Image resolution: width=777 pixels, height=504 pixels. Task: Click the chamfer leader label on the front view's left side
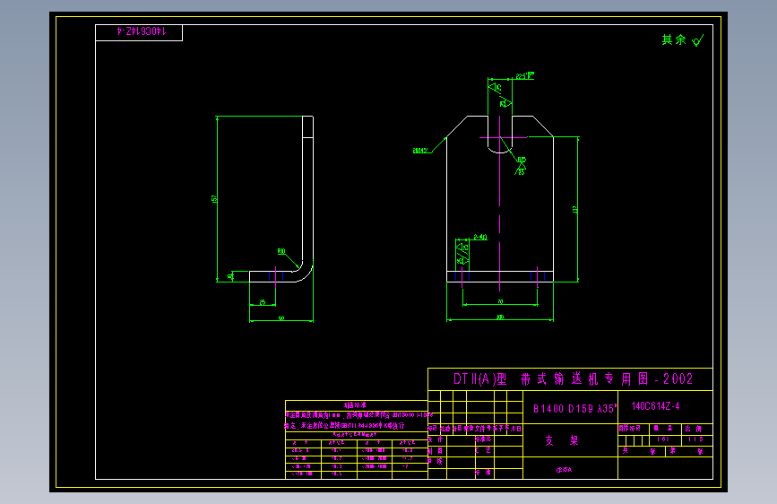(420, 151)
